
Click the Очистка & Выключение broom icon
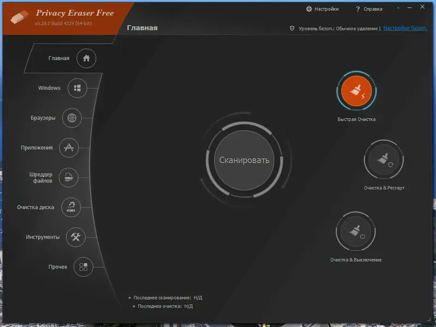click(356, 231)
